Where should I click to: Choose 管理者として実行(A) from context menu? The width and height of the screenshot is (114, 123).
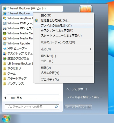point(63,20)
